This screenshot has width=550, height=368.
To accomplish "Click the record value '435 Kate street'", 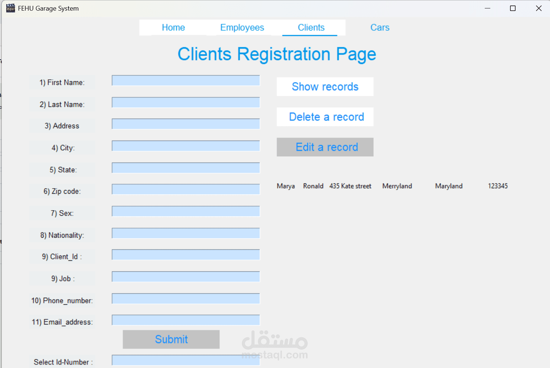I will click(350, 186).
